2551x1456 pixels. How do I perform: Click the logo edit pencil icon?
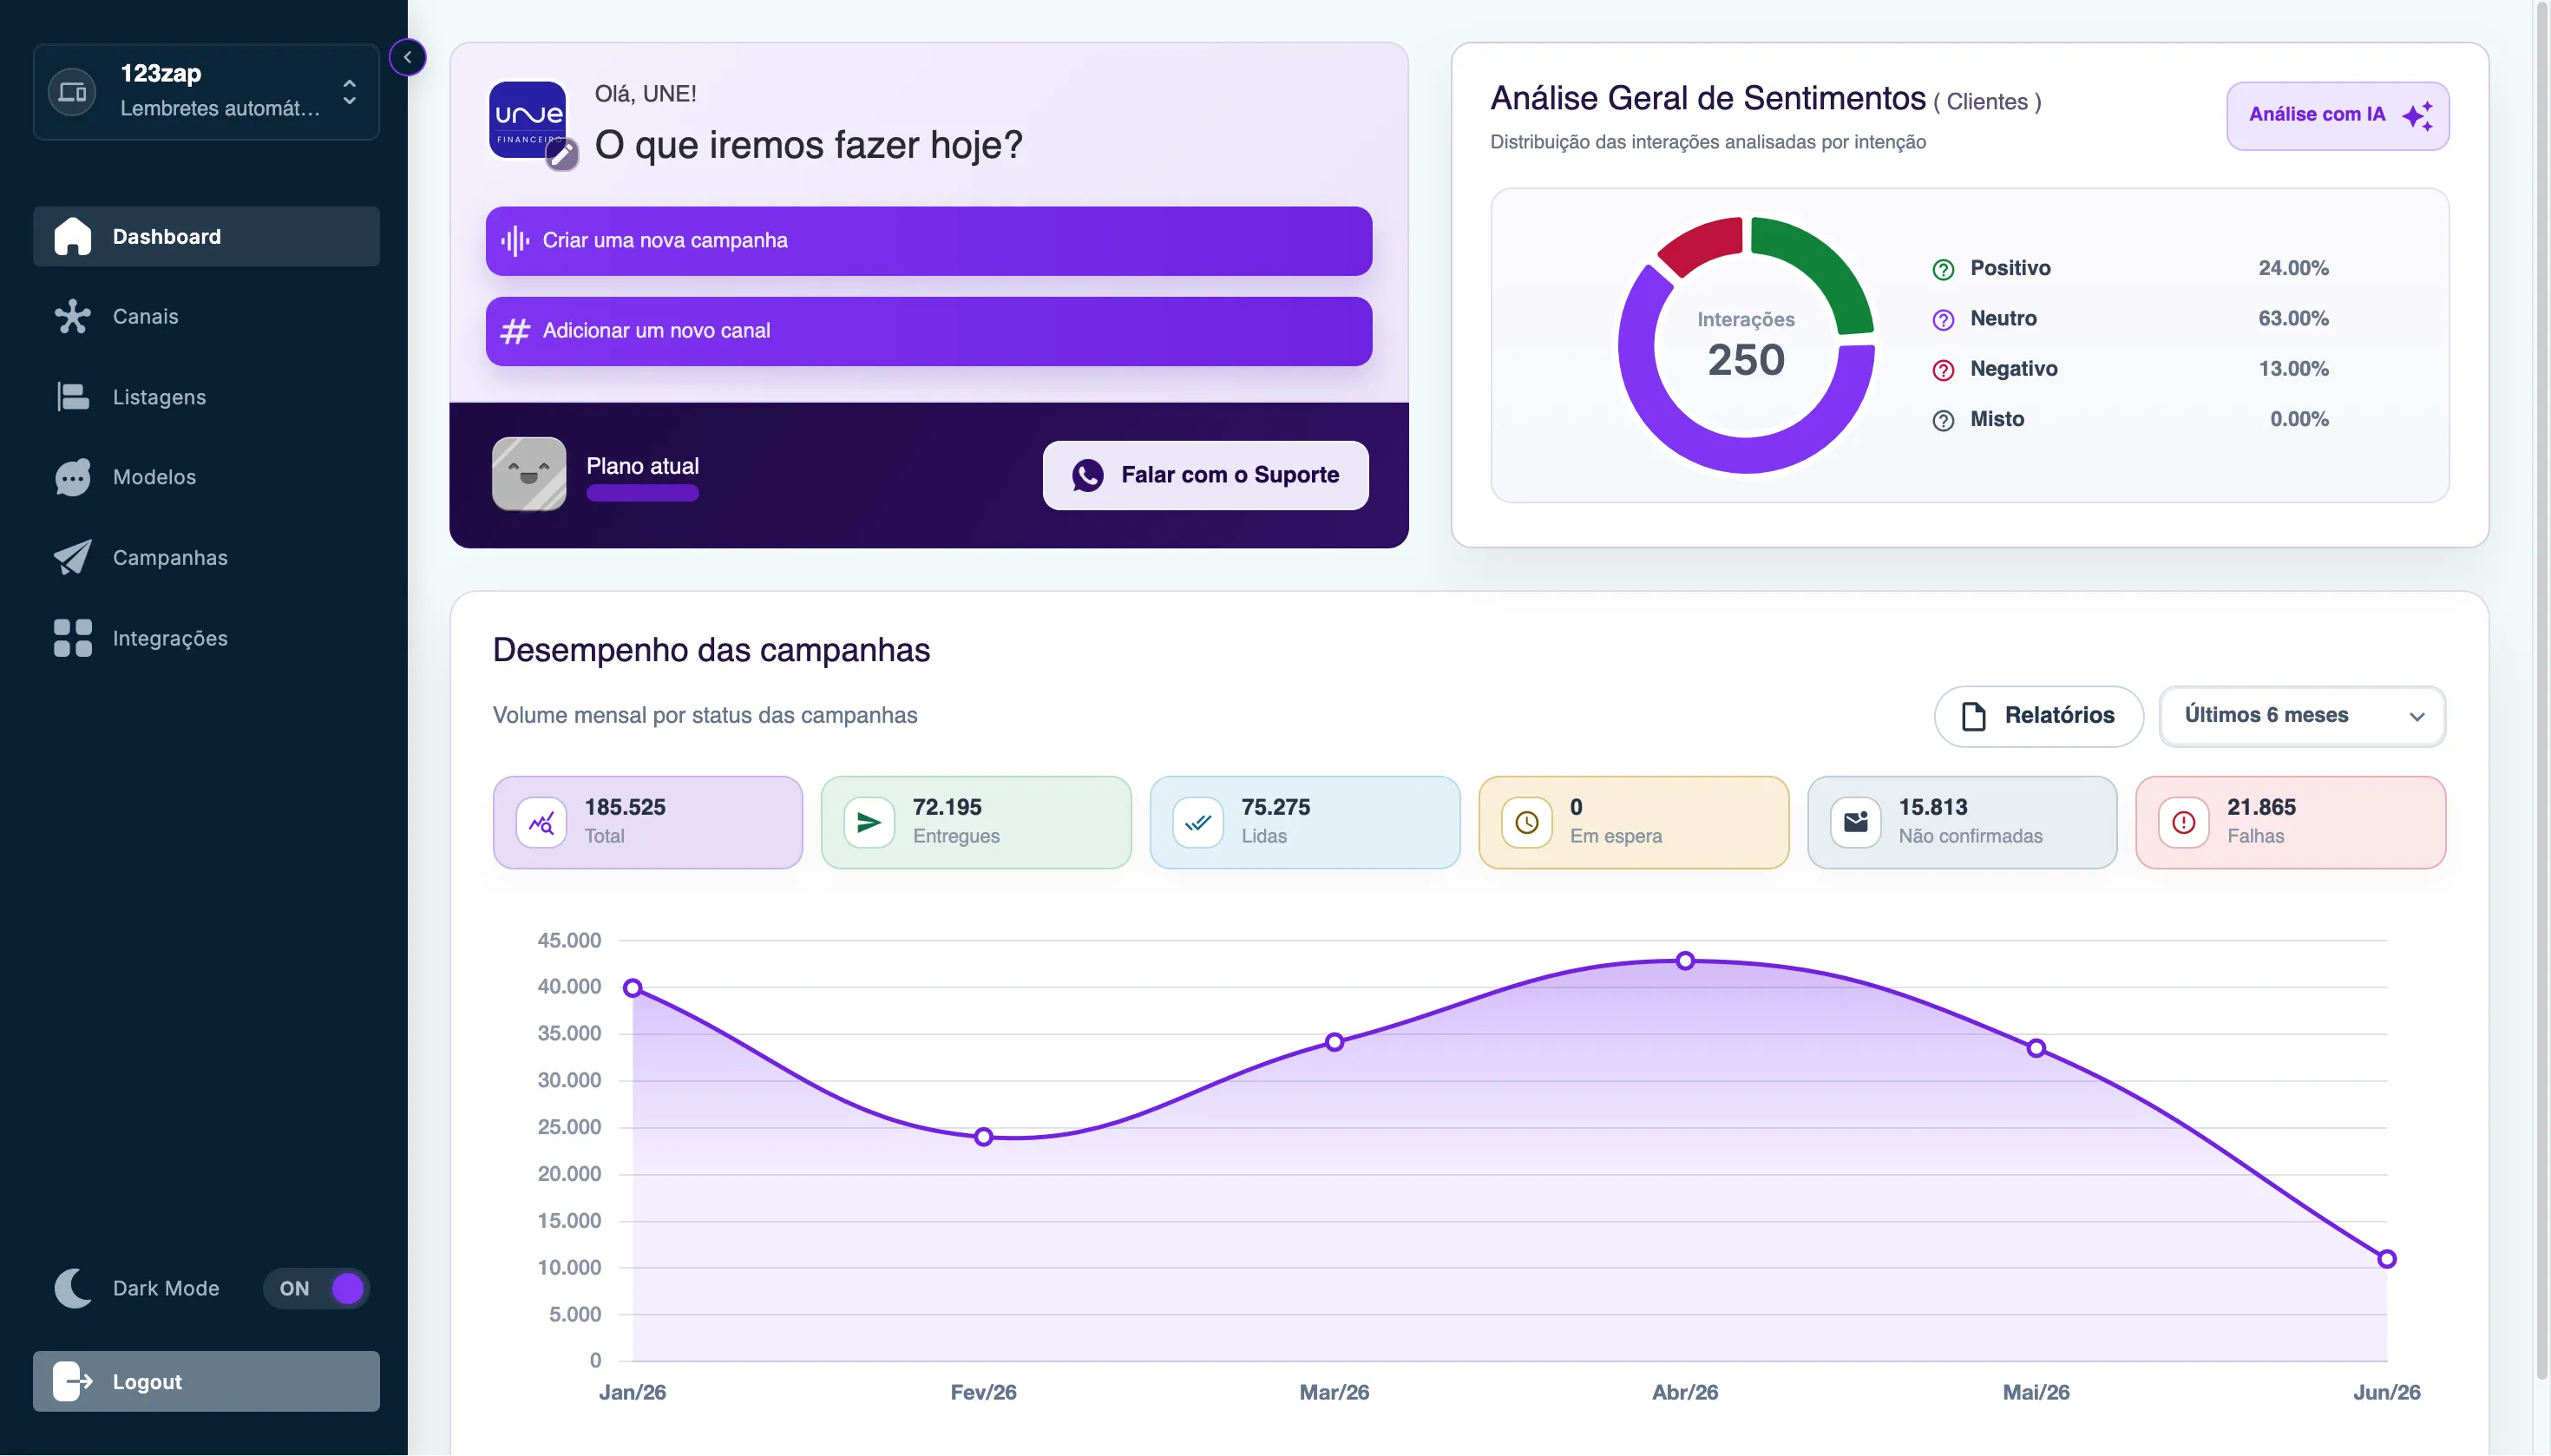pyautogui.click(x=562, y=154)
